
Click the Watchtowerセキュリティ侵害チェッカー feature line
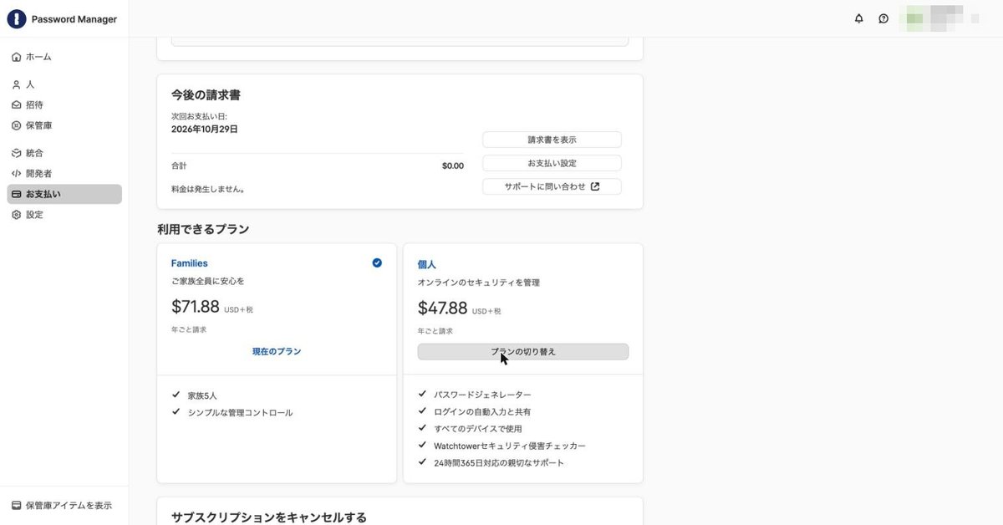510,446
